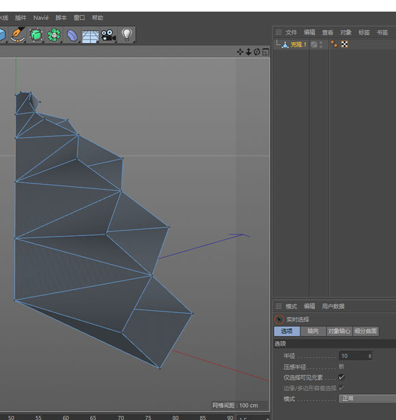Click the viewport rotate-camera icon
Viewport: 396px width, 420px height.
(257, 52)
